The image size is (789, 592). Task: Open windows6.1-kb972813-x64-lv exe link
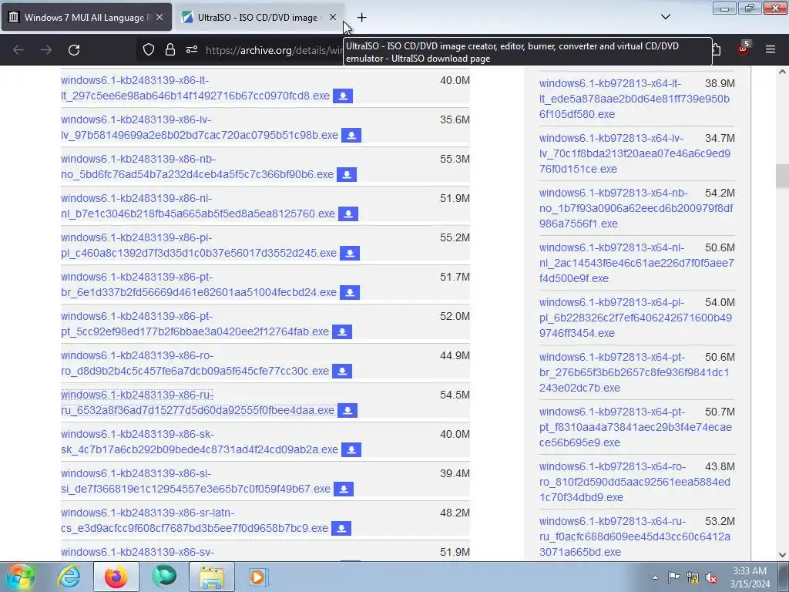(635, 153)
